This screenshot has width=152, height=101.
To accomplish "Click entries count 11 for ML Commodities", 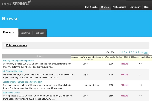I will [x=140, y=74].
